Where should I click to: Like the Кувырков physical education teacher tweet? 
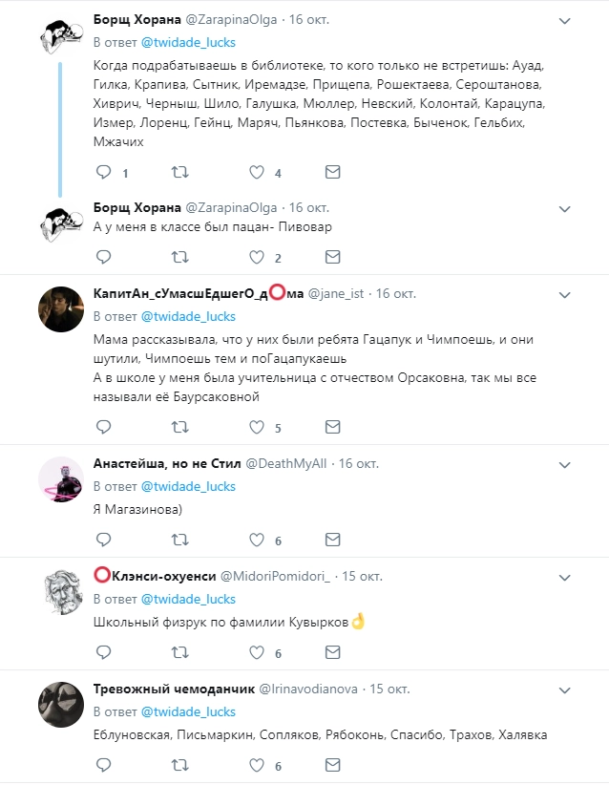click(256, 653)
